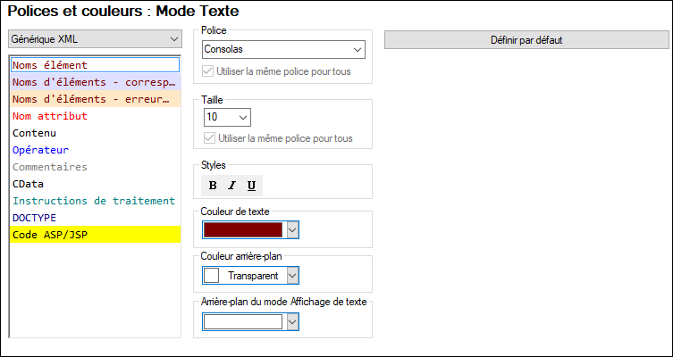Expand the Couleur arrière-plan Transparent dropdown
This screenshot has height=357, width=673.
[x=292, y=276]
